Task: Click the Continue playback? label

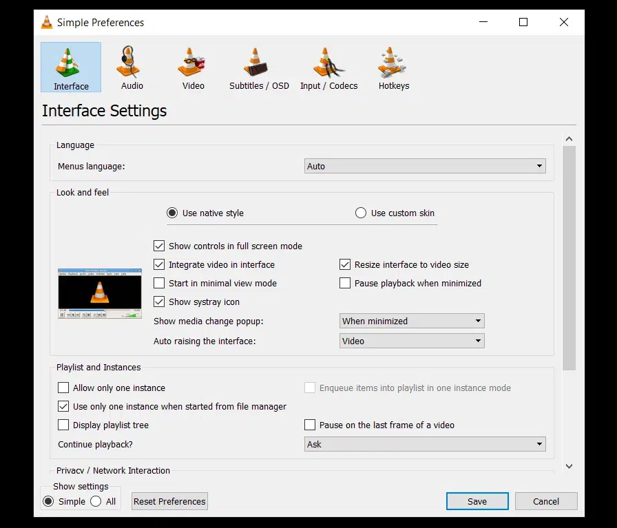Action: [x=95, y=445]
